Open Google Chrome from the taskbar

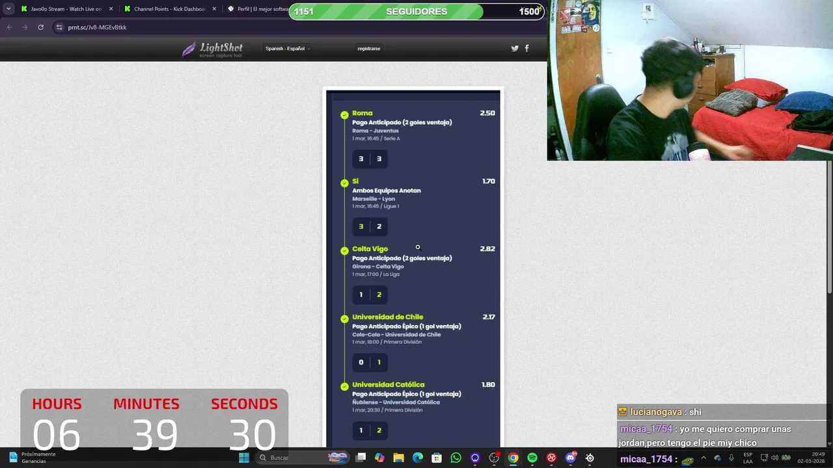tap(513, 458)
